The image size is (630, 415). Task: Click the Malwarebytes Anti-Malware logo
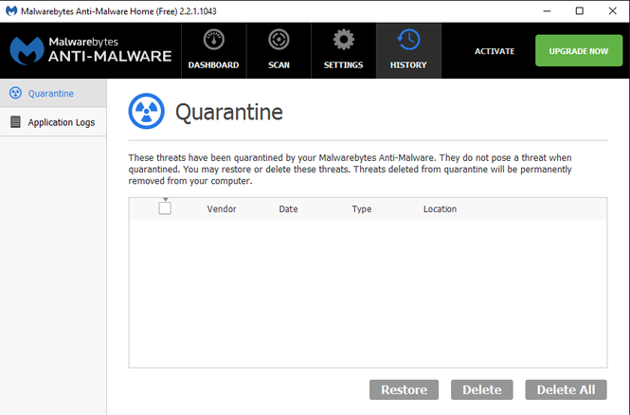pyautogui.click(x=91, y=50)
